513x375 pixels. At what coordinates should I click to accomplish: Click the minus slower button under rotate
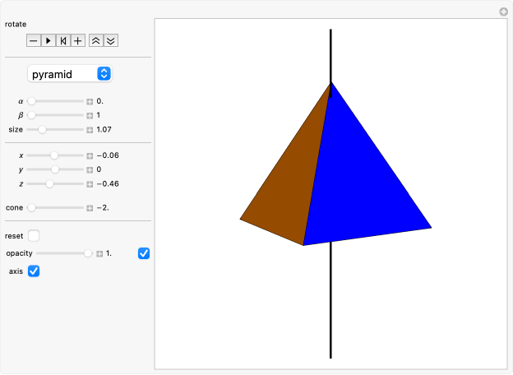[x=34, y=40]
